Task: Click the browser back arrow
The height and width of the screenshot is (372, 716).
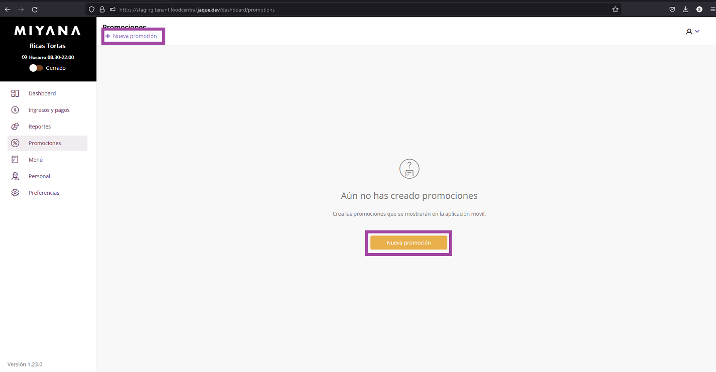Action: (x=8, y=10)
